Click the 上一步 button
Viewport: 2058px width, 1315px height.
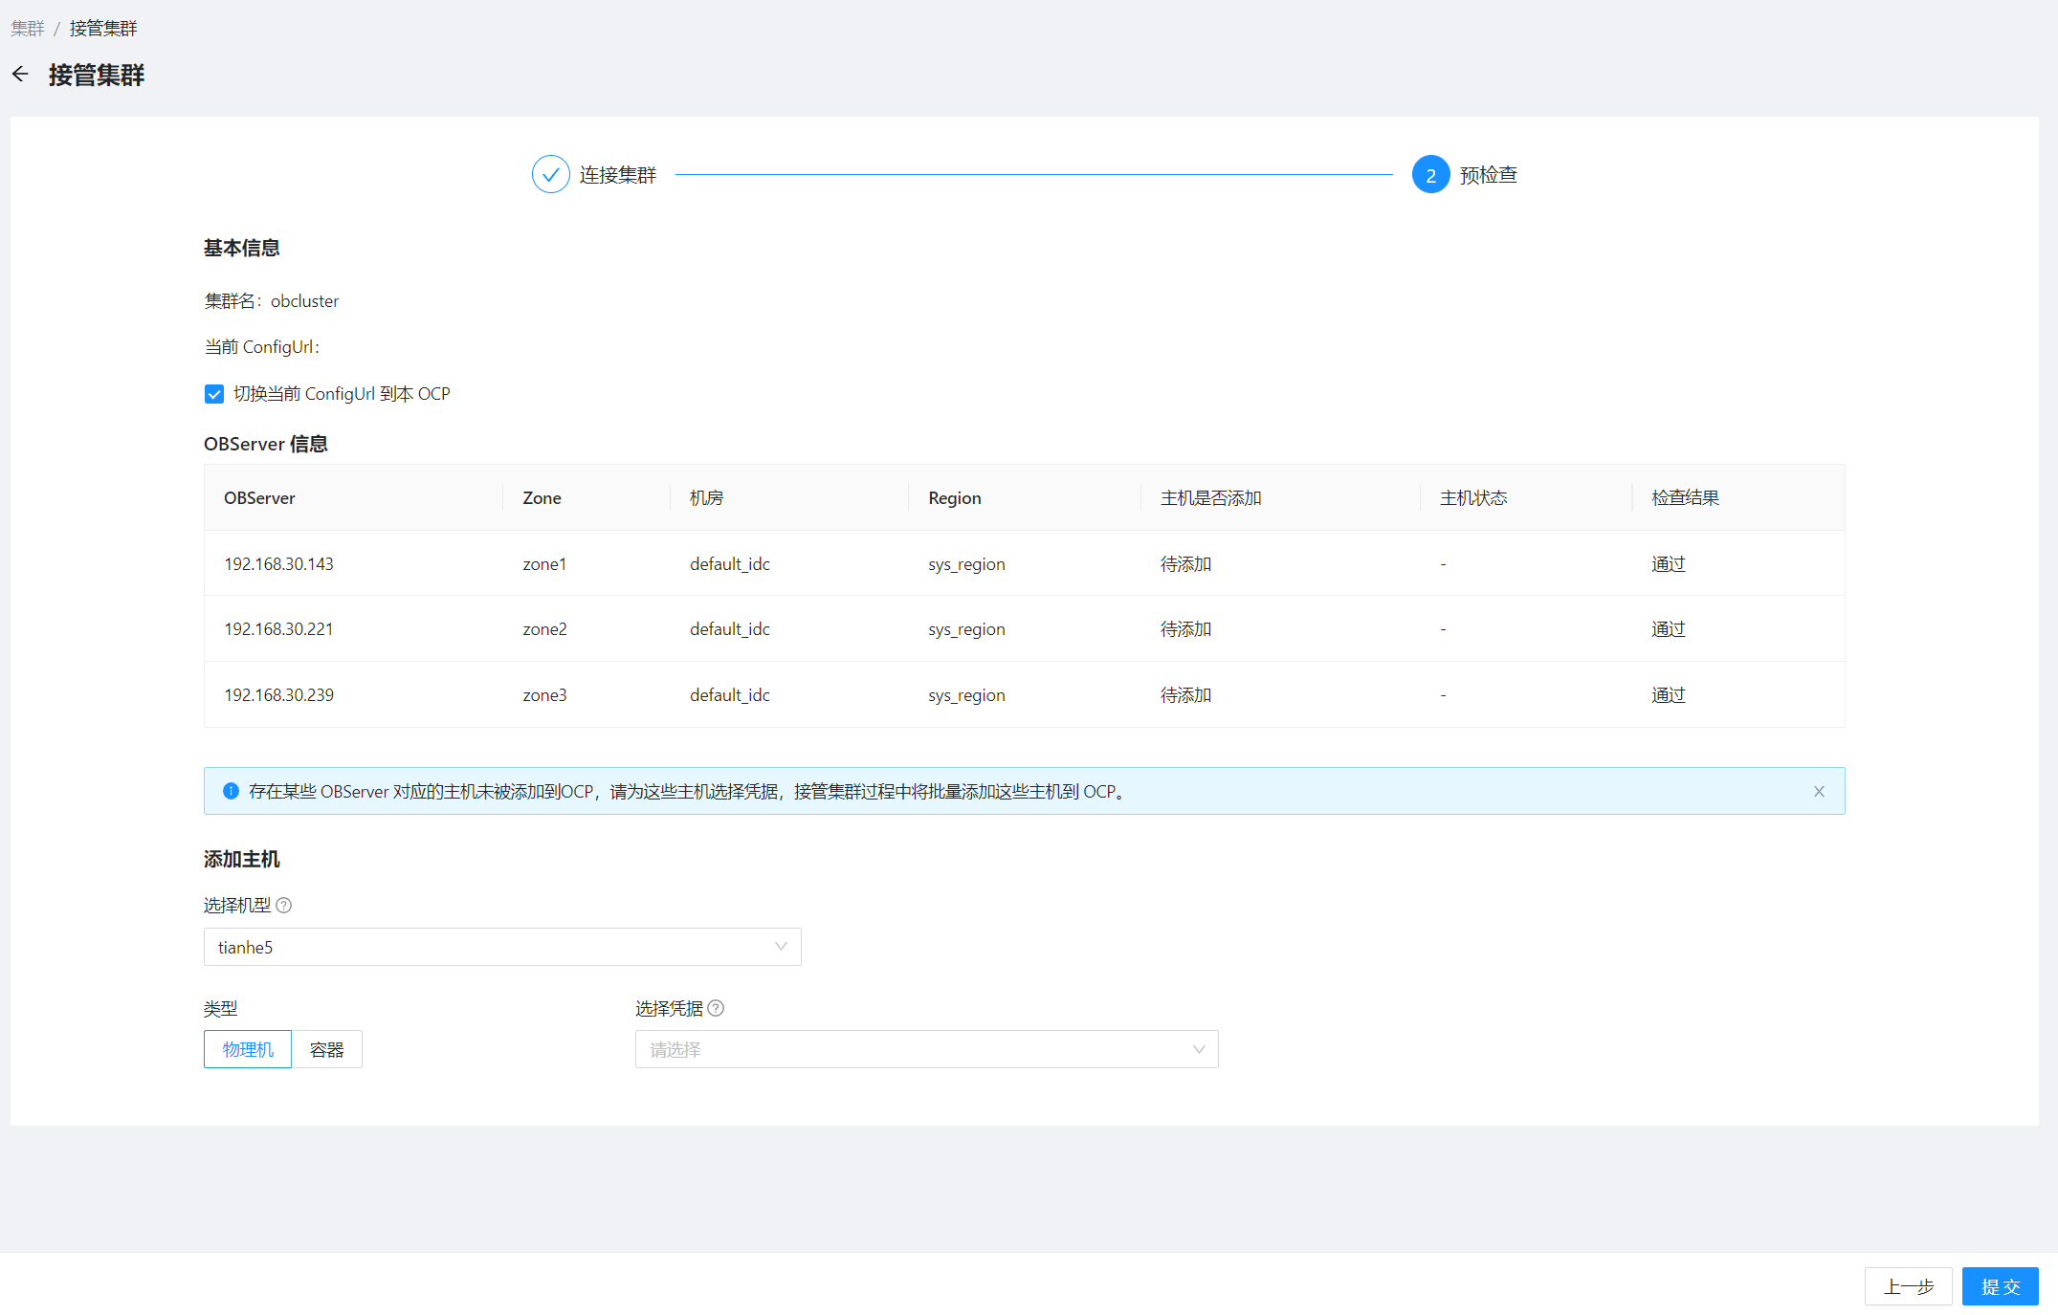1908,1286
